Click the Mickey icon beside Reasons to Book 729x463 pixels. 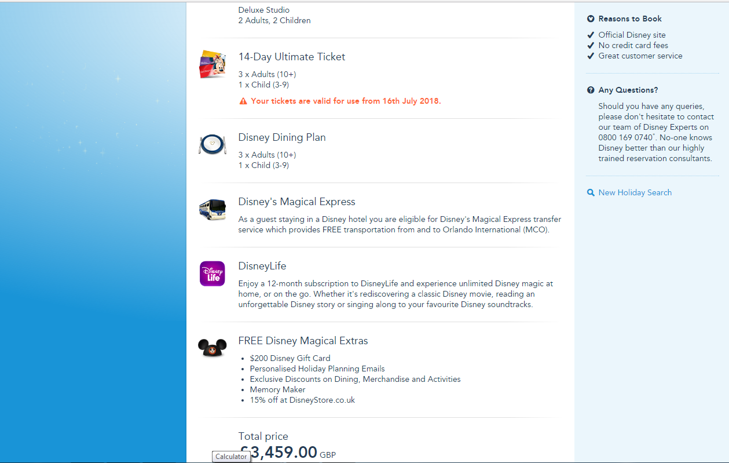click(x=591, y=19)
